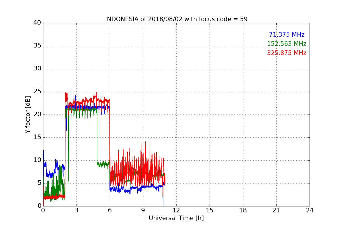This screenshot has height=229, width=344.
Task: Click y-axis tick label 25
Action: coord(37,92)
